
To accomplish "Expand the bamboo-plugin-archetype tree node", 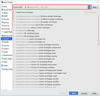I will pos(14,16).
